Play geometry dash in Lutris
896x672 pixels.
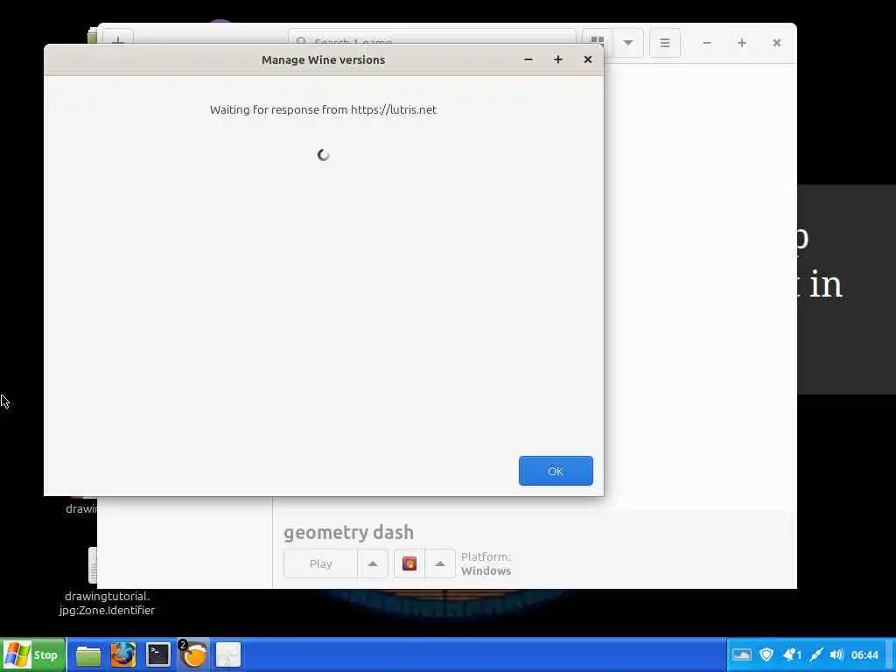320,564
